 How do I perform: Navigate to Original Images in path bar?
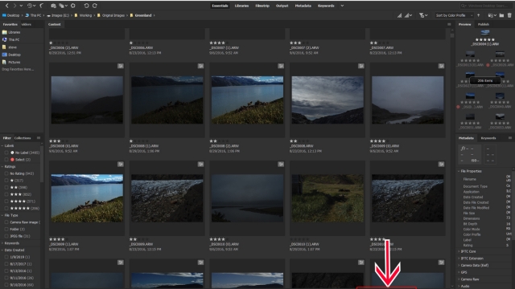pyautogui.click(x=113, y=15)
